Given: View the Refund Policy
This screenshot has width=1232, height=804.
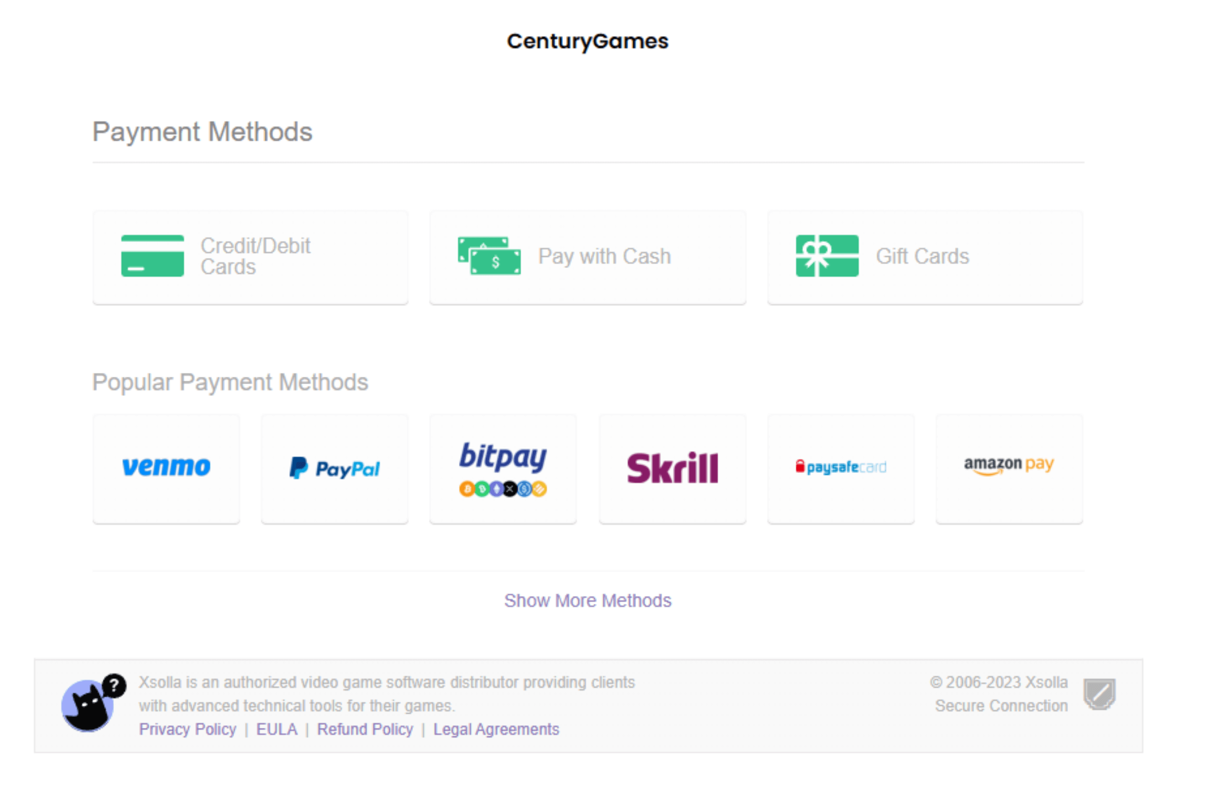Looking at the screenshot, I should 365,729.
